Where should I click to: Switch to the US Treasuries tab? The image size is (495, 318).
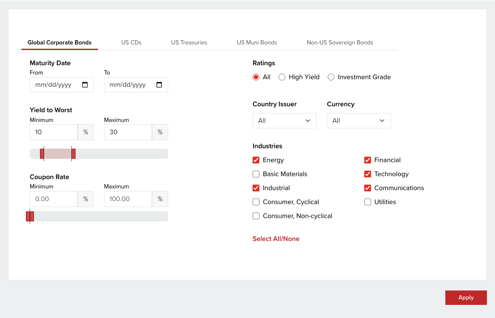click(x=189, y=42)
